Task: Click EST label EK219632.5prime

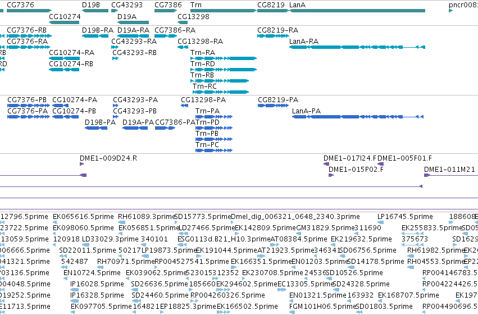Action: (x=361, y=239)
